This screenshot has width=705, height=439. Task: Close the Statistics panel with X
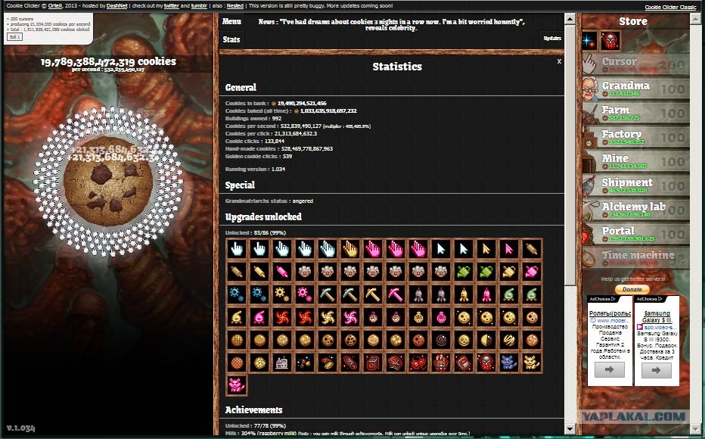[x=559, y=61]
